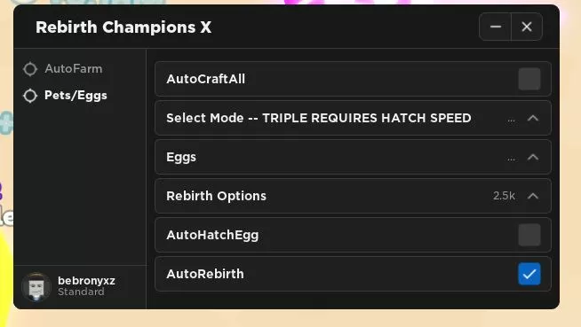This screenshot has height=327, width=581.
Task: Click the AutoFarm crosshair icon
Action: click(30, 69)
